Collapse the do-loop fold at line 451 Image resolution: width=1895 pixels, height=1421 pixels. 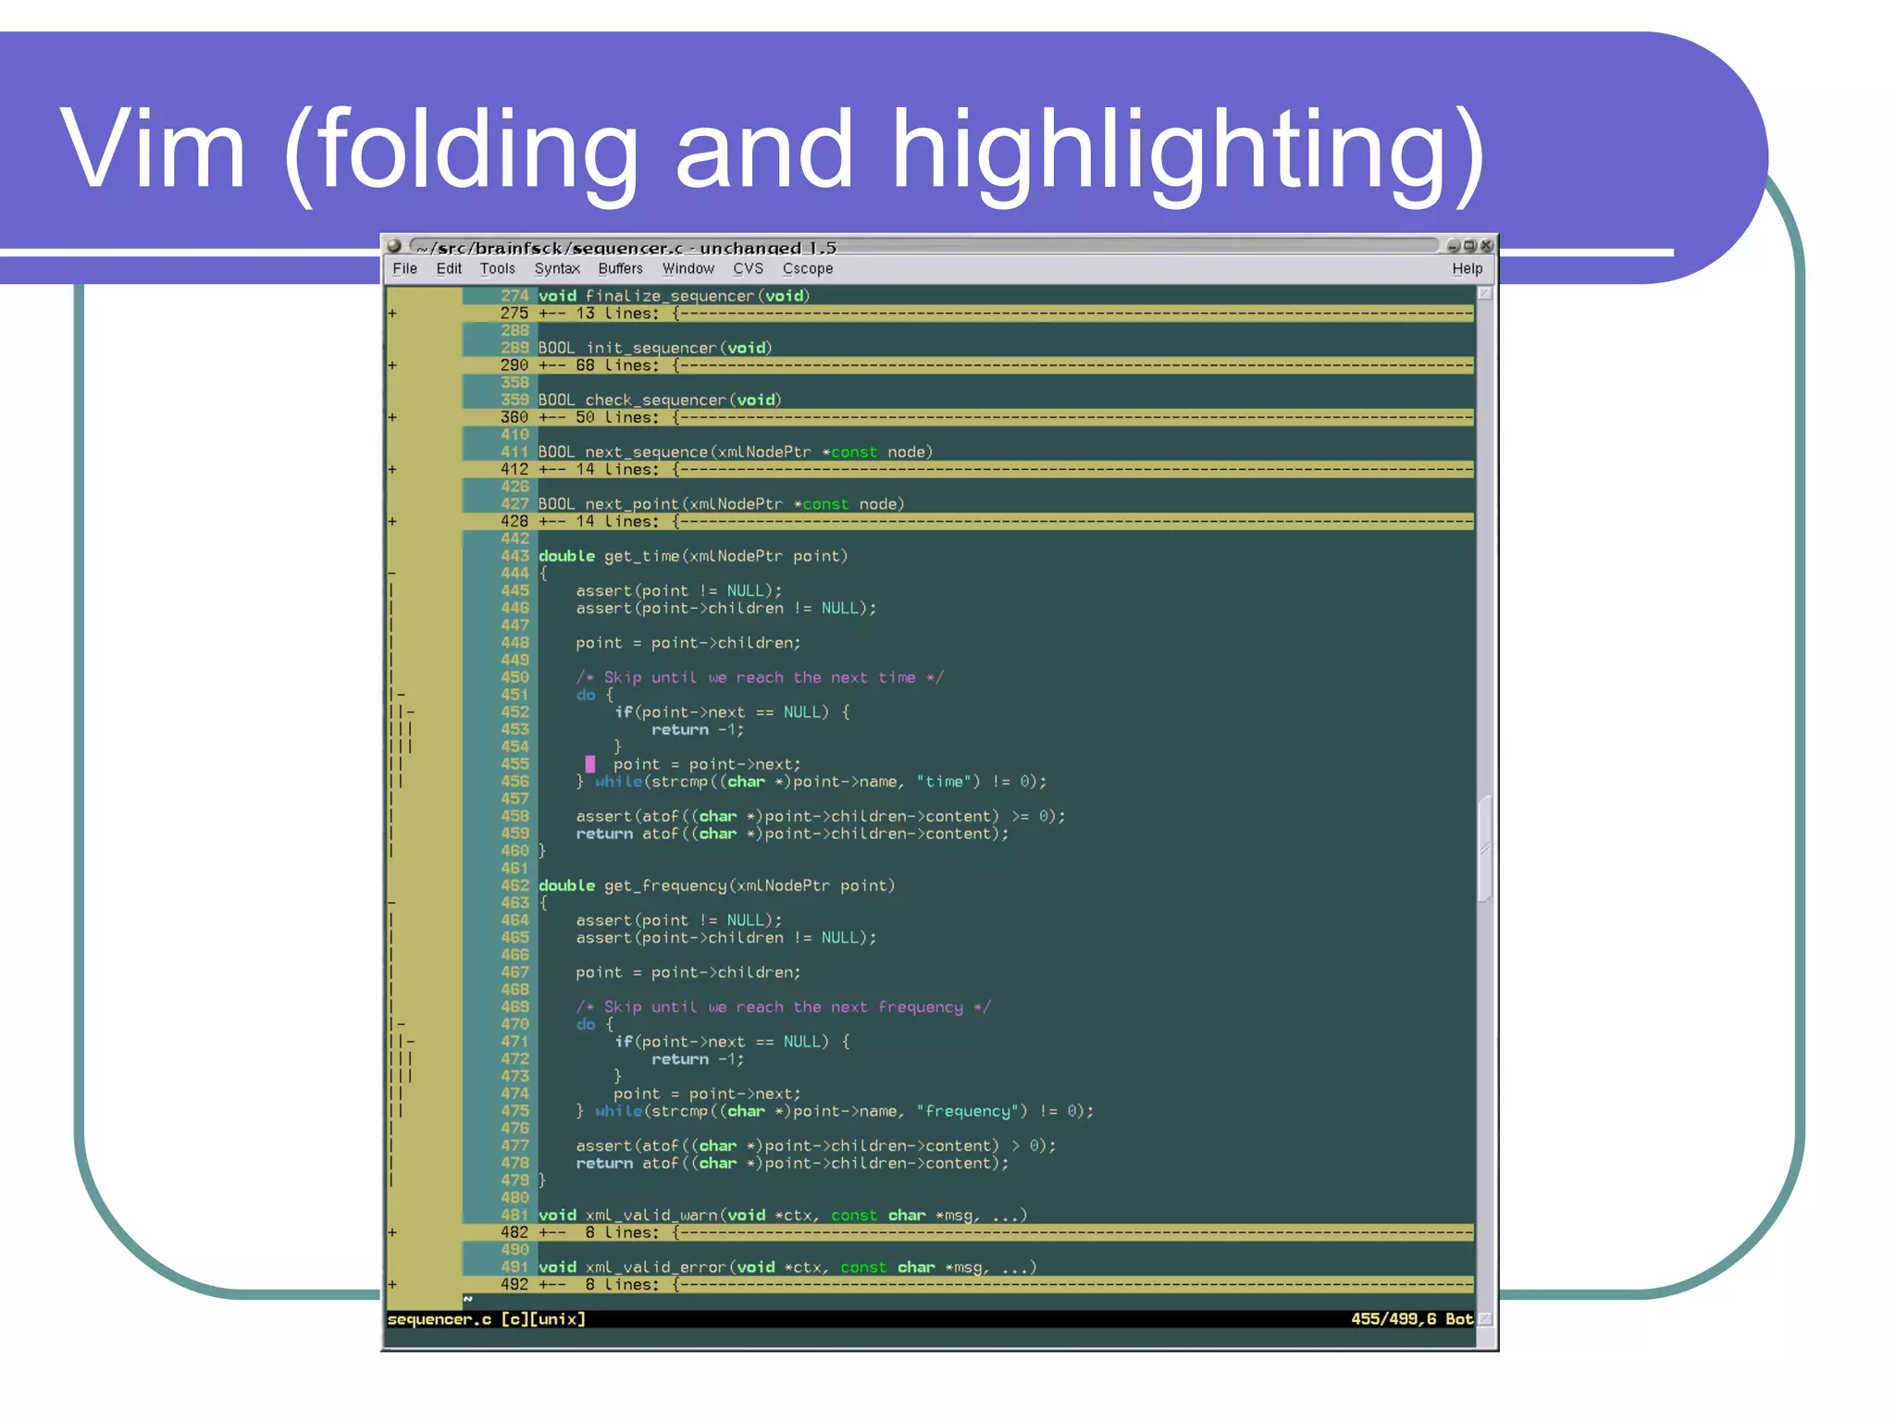click(x=401, y=695)
